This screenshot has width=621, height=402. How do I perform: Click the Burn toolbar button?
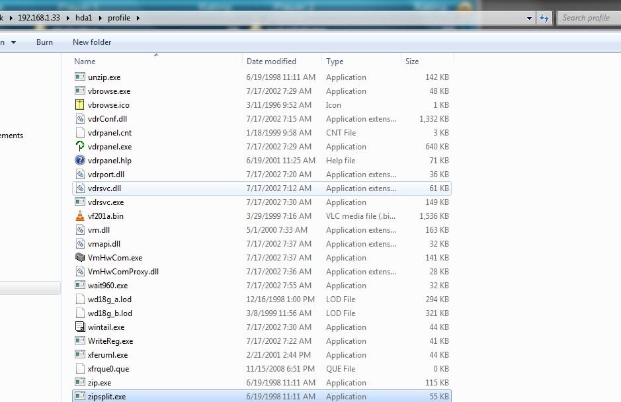click(44, 42)
